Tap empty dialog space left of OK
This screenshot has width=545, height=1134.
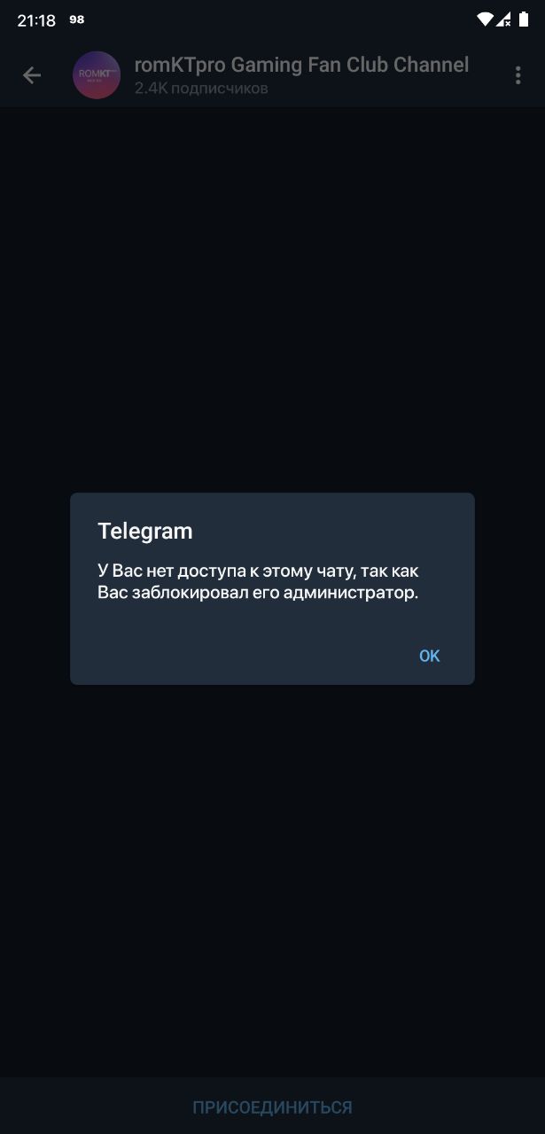pos(239,656)
